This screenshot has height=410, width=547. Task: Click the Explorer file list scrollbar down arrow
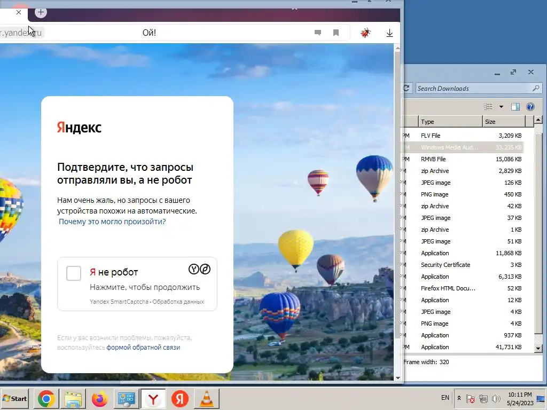click(538, 348)
